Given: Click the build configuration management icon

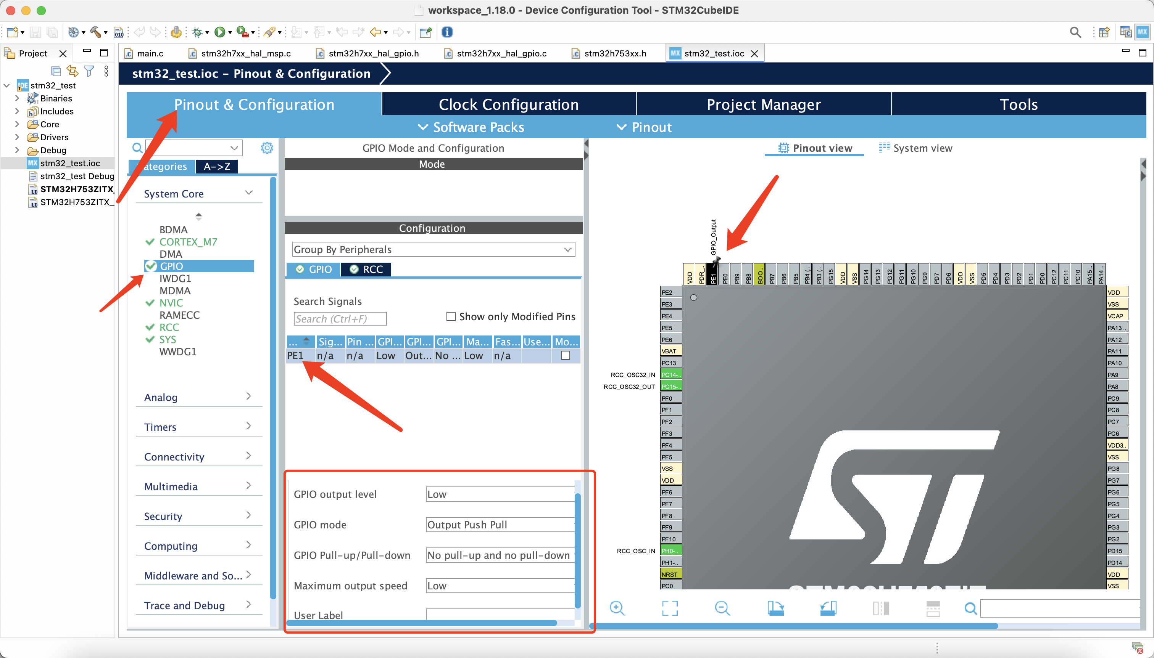Looking at the screenshot, I should (x=73, y=32).
